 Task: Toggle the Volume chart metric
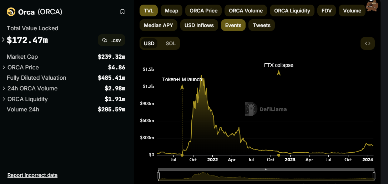(352, 11)
